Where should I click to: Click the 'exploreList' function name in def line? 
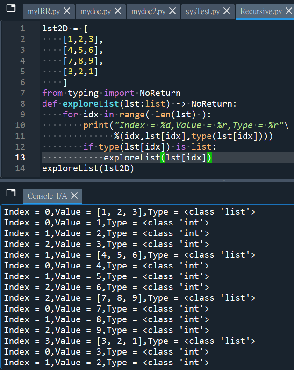click(91, 104)
